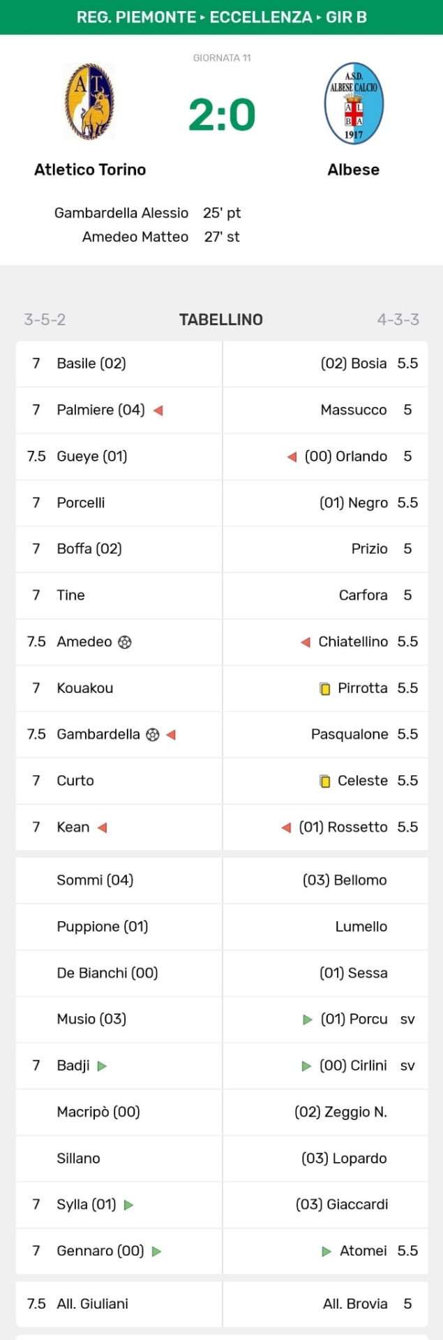Toggle the red sub-out arrow next to Kean
This screenshot has width=443, height=1340.
tap(103, 827)
